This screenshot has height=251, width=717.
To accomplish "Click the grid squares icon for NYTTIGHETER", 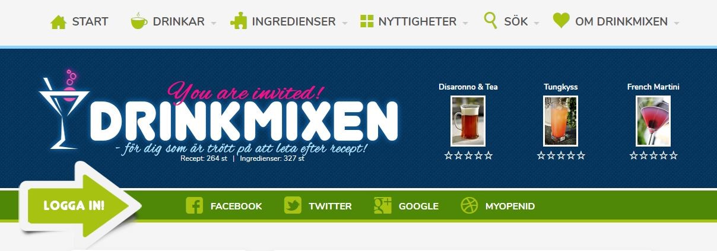I will click(x=367, y=22).
